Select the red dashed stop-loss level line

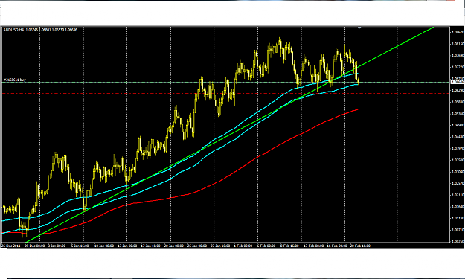pos(225,94)
